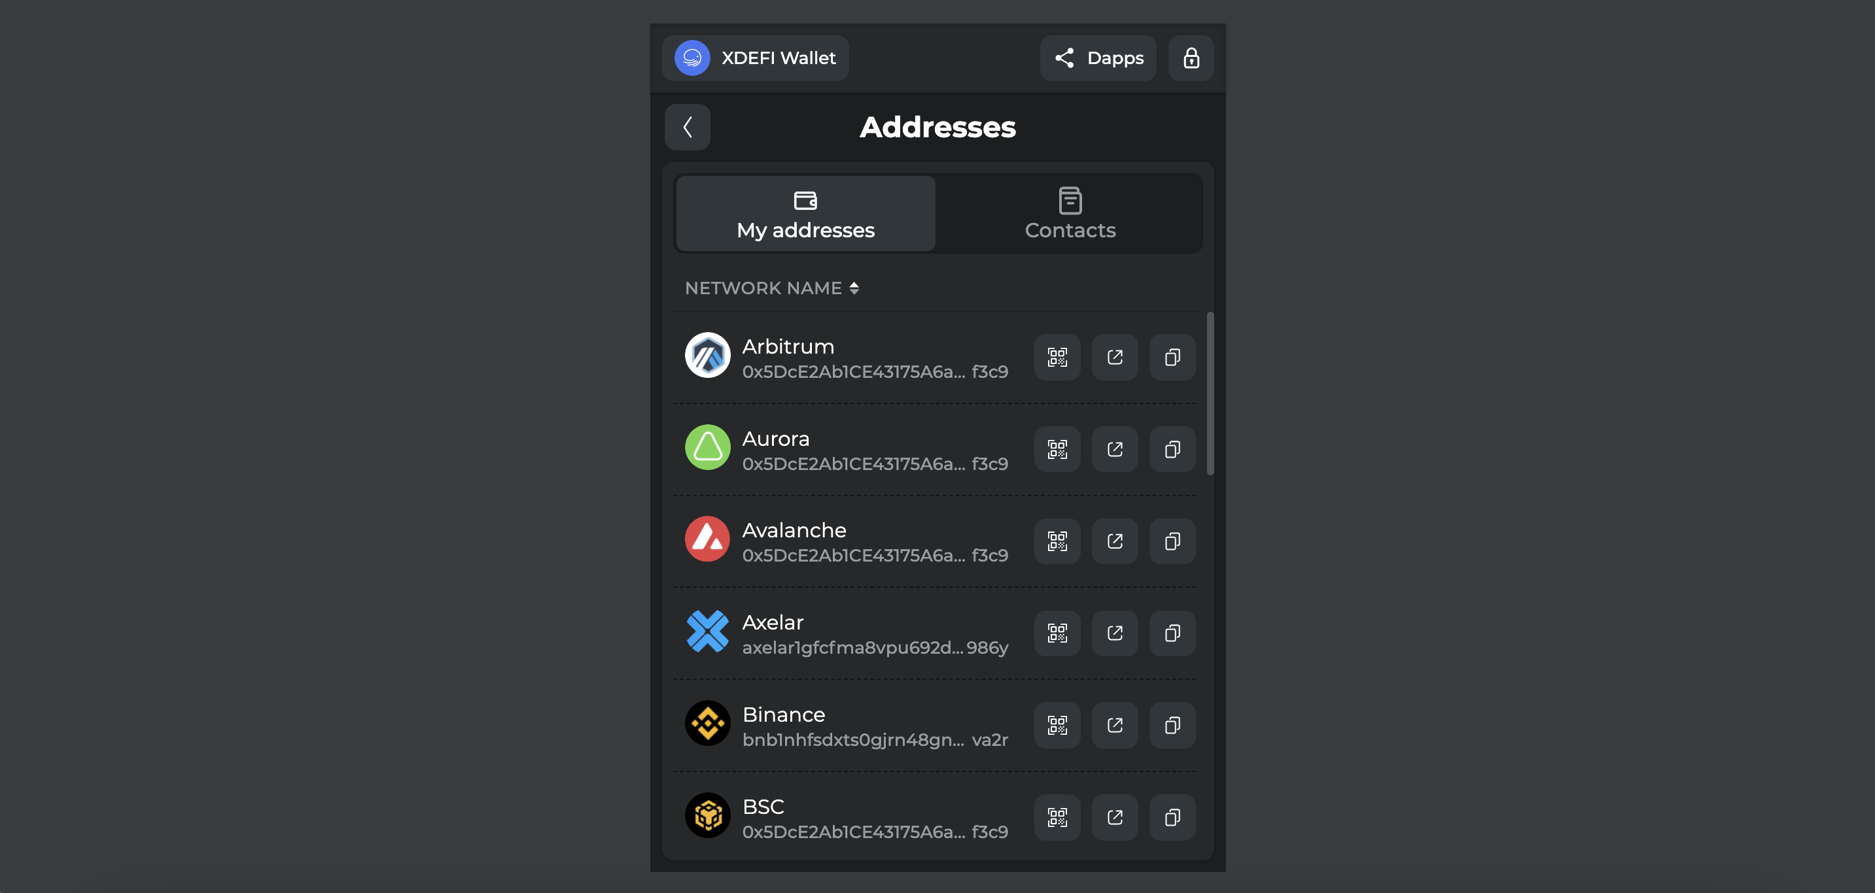The width and height of the screenshot is (1875, 893).
Task: Open Aurora address in block explorer
Action: pos(1114,449)
